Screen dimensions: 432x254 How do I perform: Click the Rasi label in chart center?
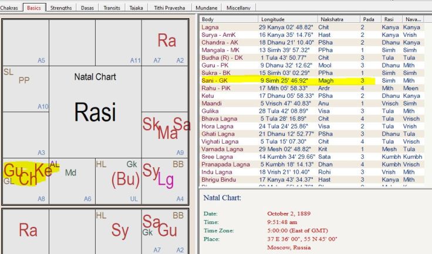pyautogui.click(x=95, y=112)
